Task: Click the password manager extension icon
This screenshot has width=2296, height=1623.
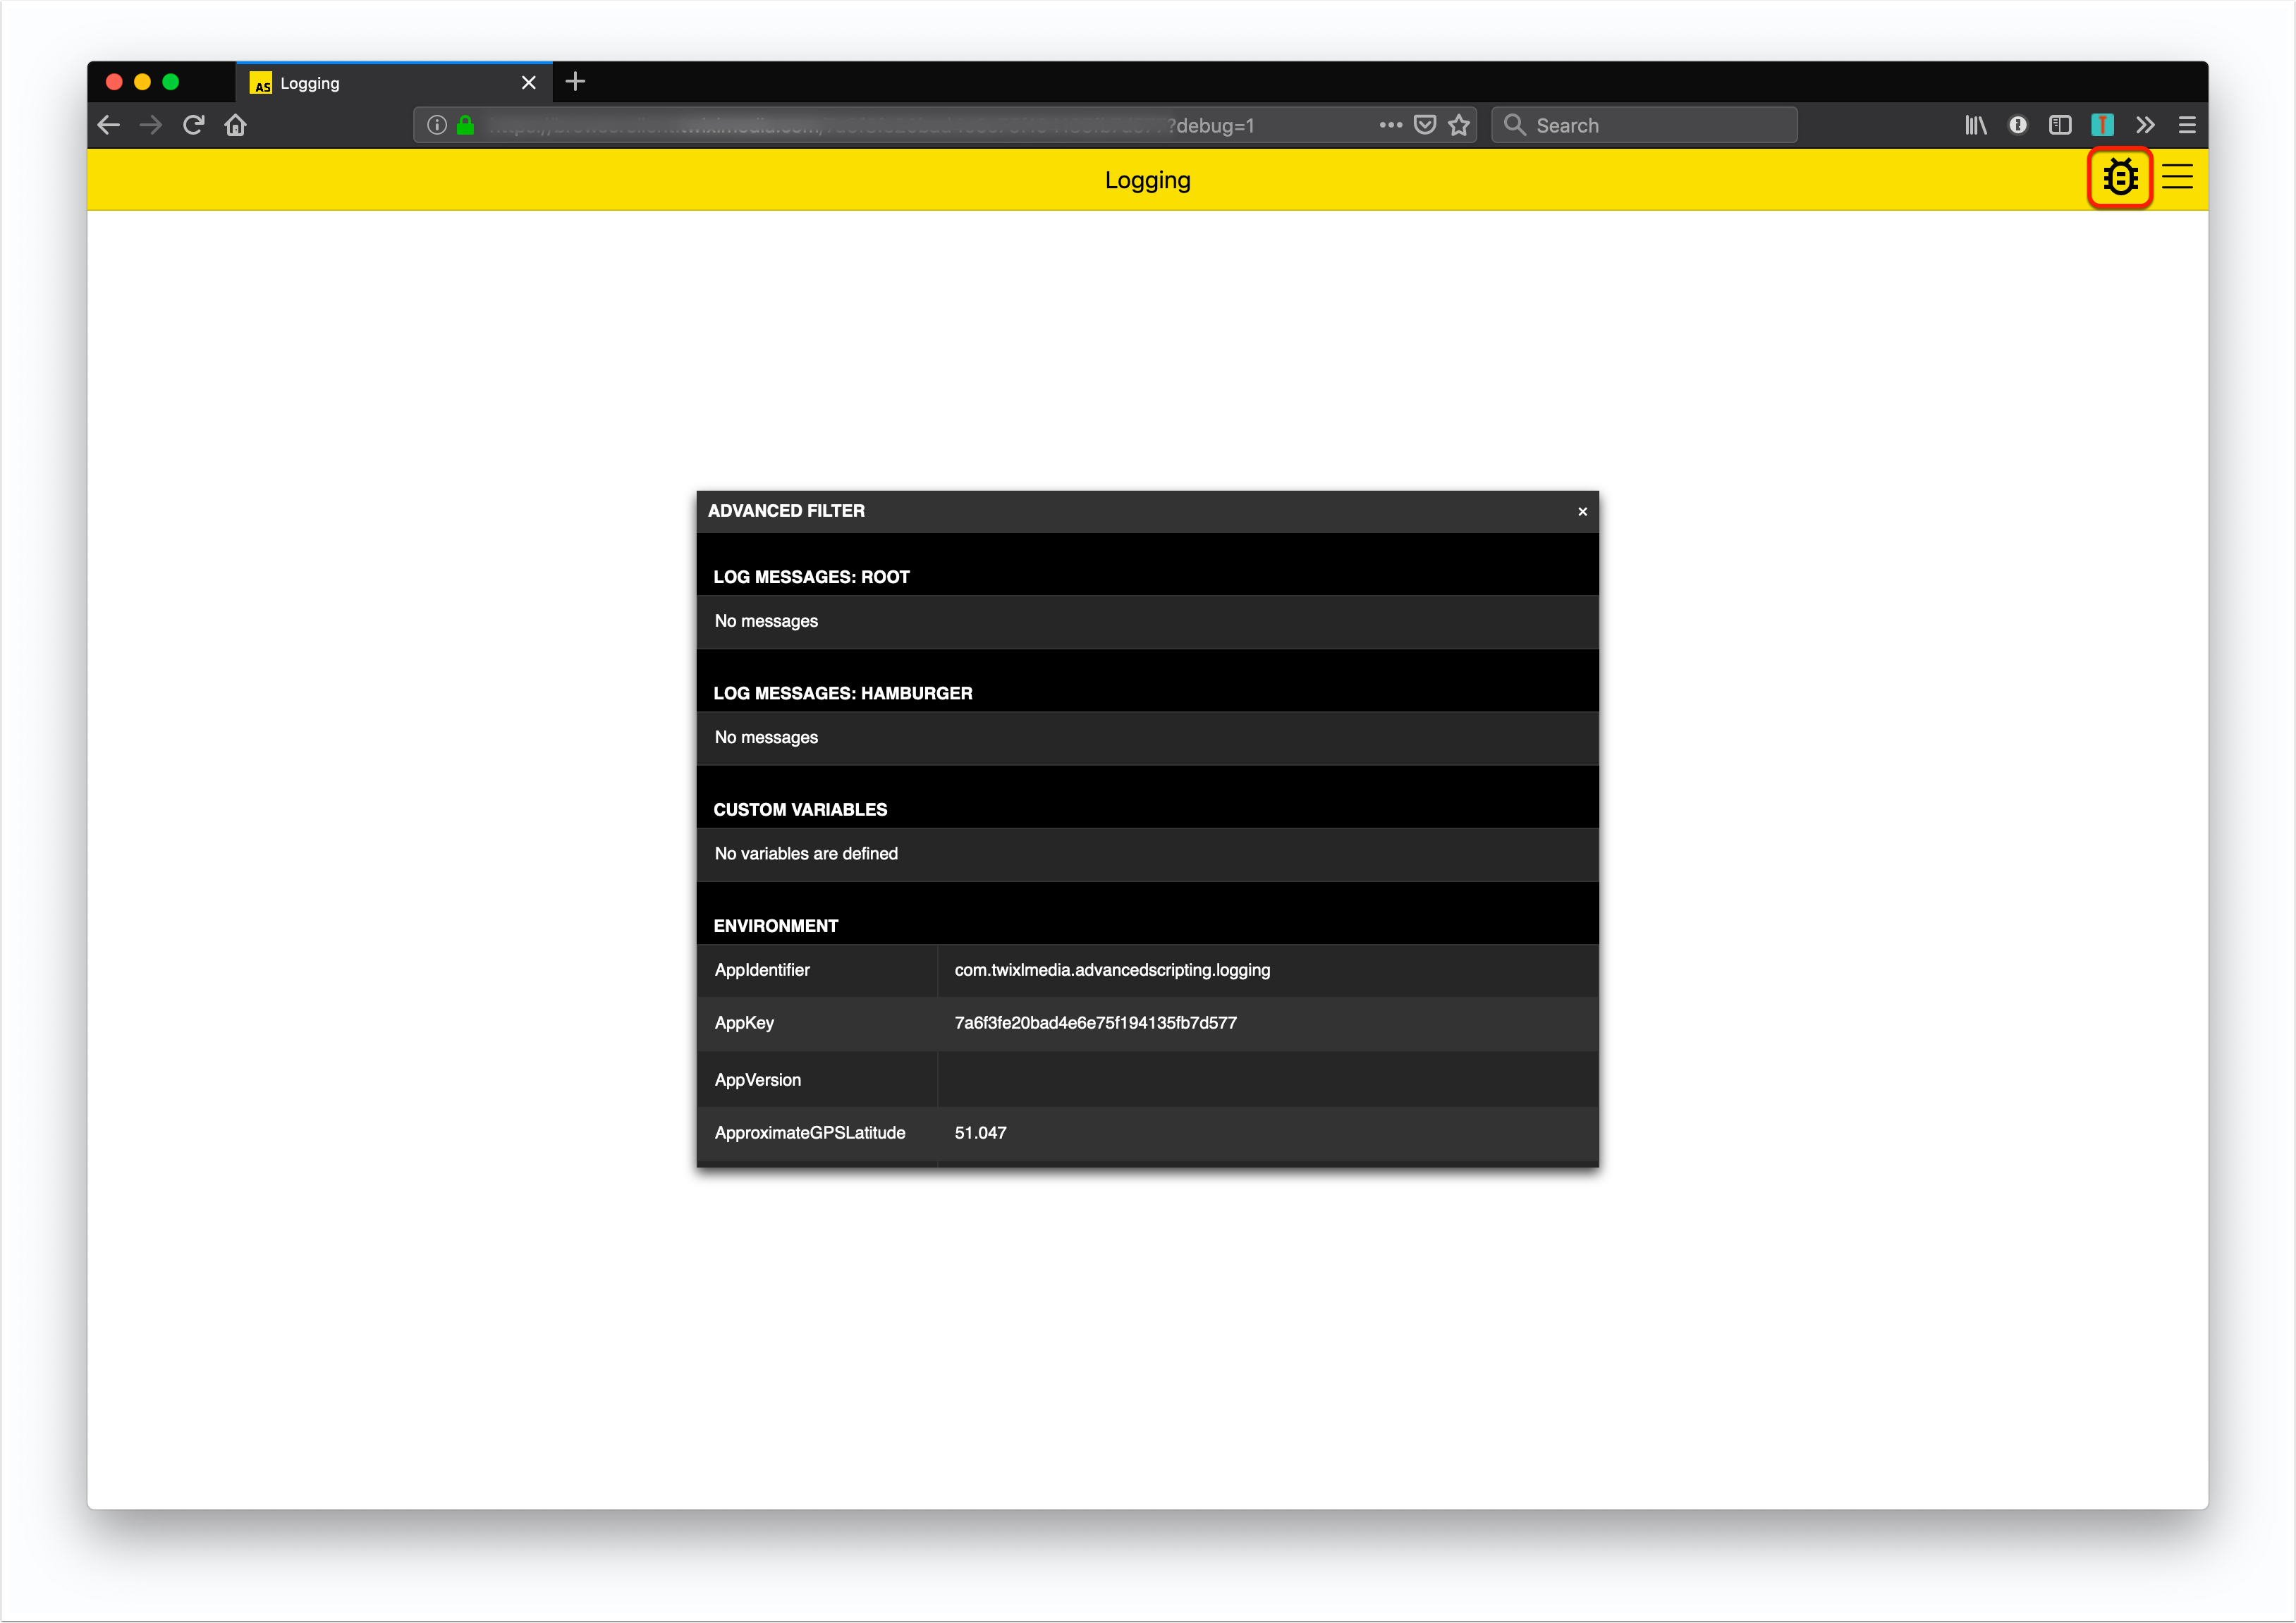Action: coord(2018,125)
